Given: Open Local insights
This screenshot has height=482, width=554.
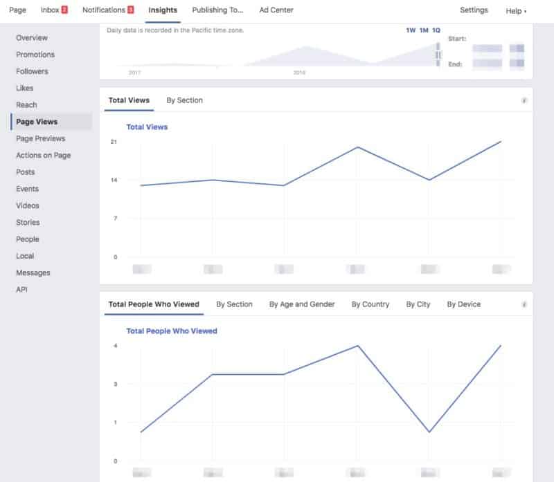Looking at the screenshot, I should coord(25,256).
